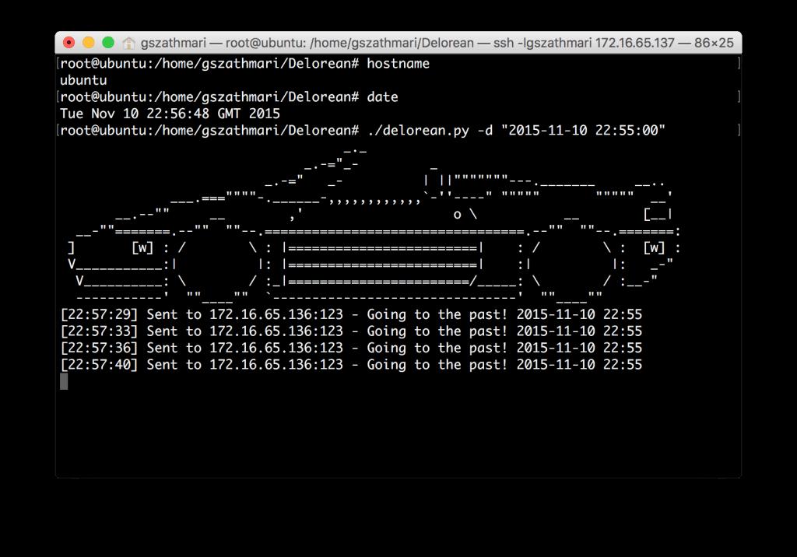Click the yellow minimize window button

pyautogui.click(x=89, y=43)
